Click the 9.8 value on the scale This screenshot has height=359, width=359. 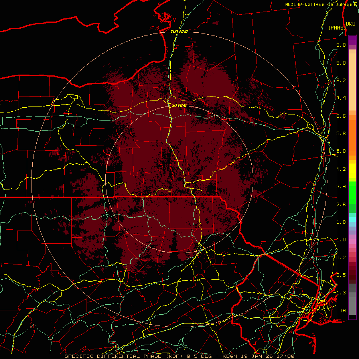point(341,45)
